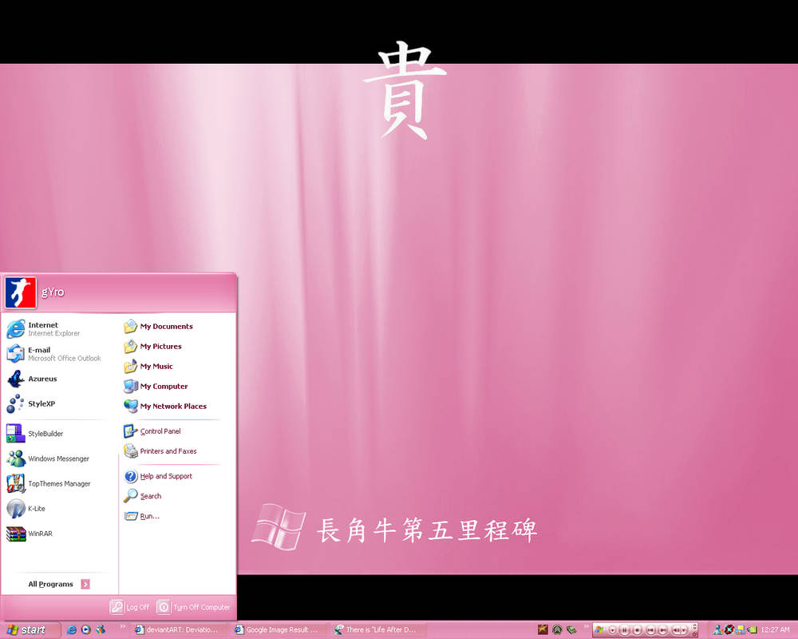
Task: Click Log Off in the Start menu
Action: click(130, 607)
